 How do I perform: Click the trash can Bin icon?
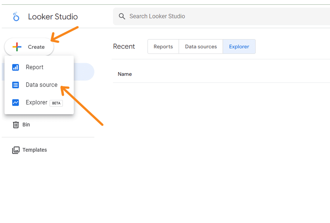click(x=16, y=125)
